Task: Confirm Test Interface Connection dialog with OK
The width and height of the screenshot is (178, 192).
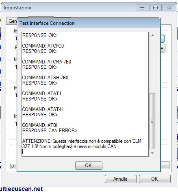Action: point(89,166)
